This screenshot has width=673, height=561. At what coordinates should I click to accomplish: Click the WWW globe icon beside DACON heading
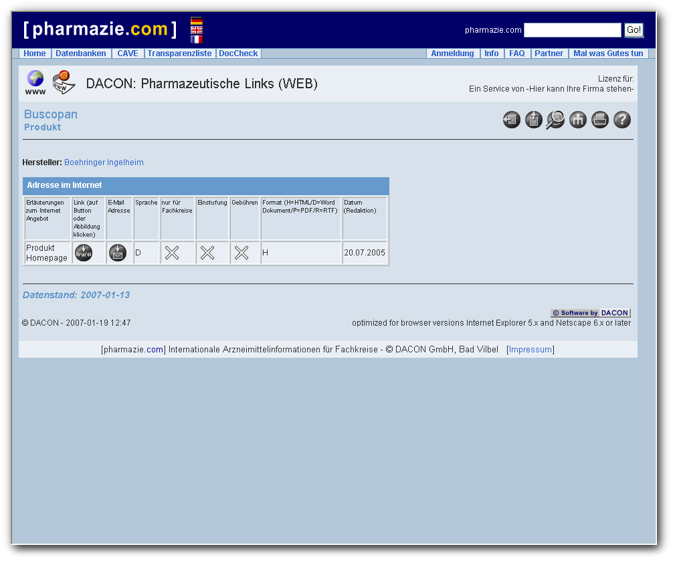(35, 80)
